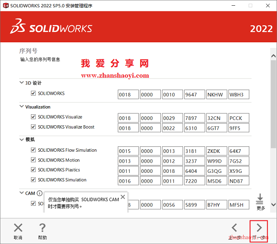The height and width of the screenshot is (244, 277).
Task: Click the CAM info circle icon
Action: click(x=40, y=193)
